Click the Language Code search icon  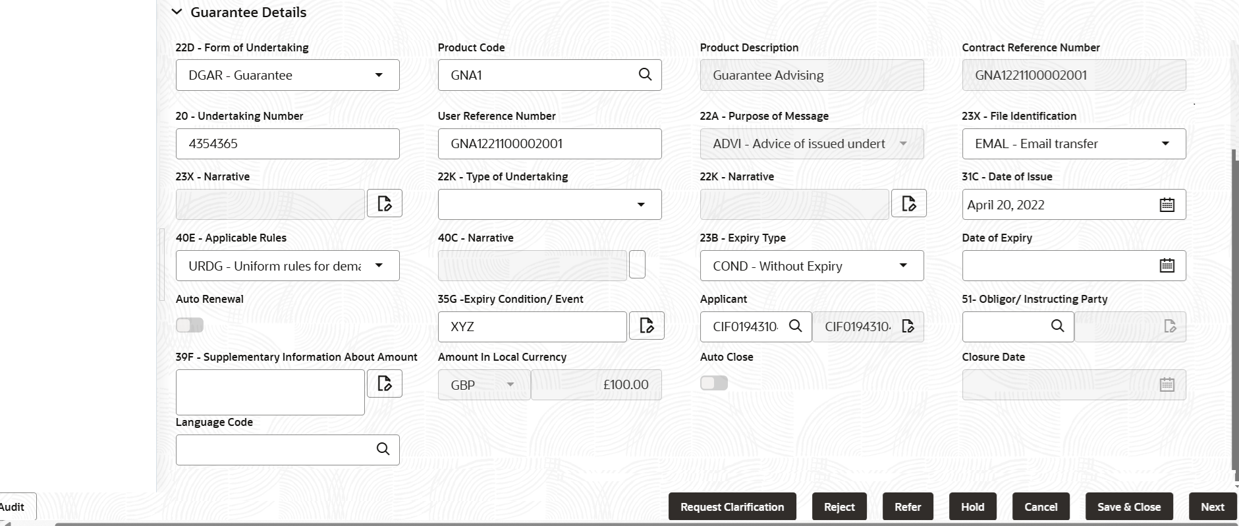point(383,449)
